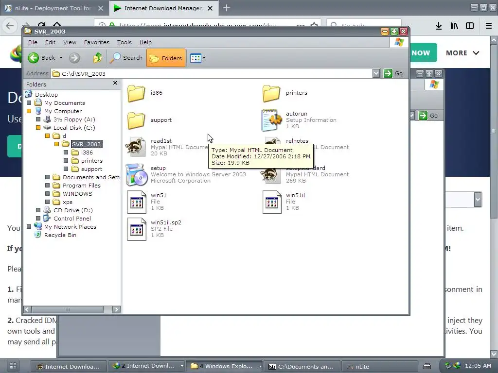Select Recycle Bin in tree
The width and height of the screenshot is (498, 373).
coord(60,235)
